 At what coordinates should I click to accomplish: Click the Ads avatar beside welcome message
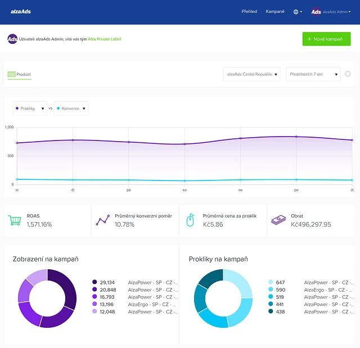point(12,39)
